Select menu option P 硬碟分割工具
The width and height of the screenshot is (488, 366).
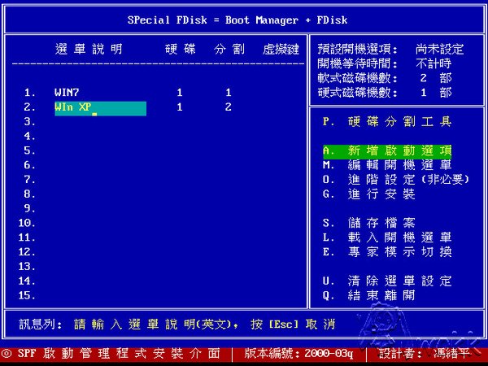(387, 121)
